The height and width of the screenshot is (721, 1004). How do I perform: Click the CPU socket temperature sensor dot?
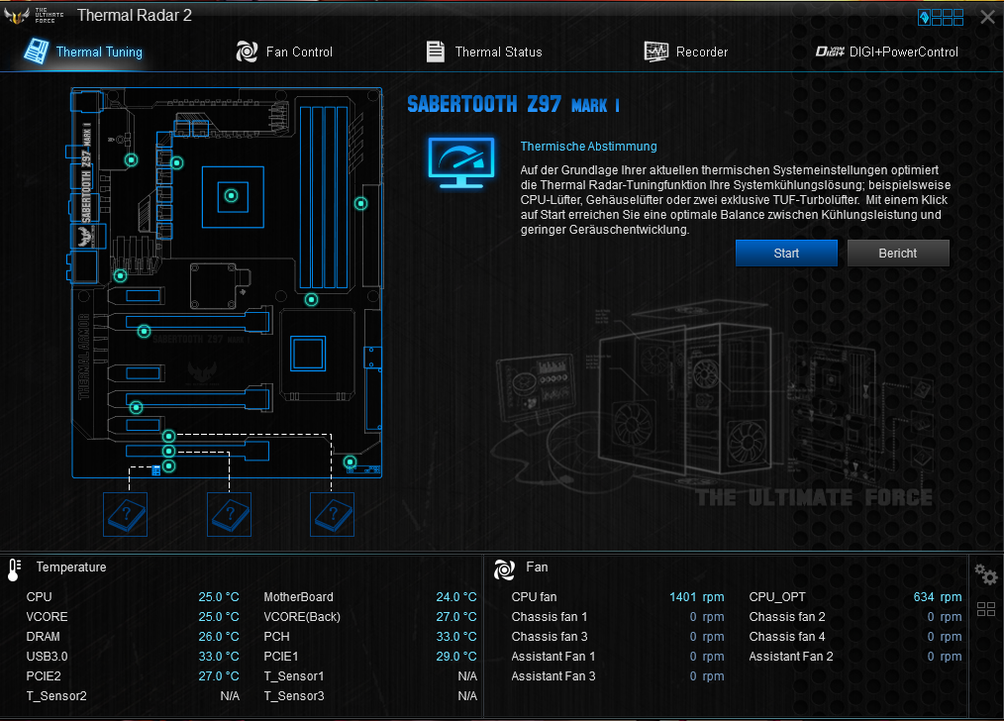[231, 195]
